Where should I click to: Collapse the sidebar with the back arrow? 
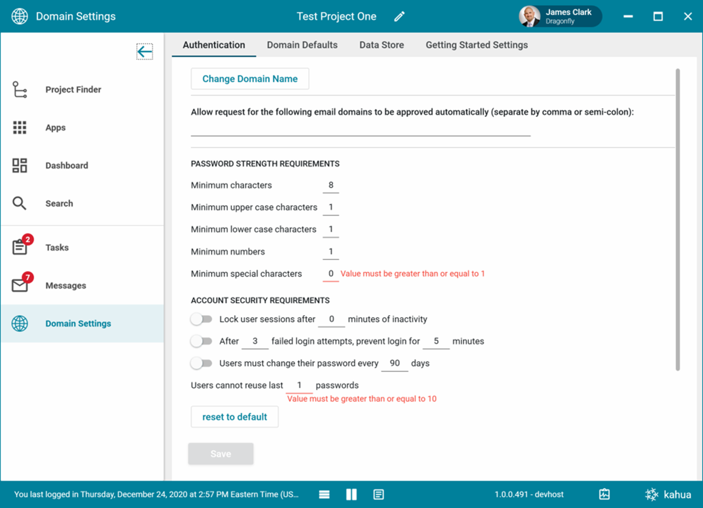(144, 52)
